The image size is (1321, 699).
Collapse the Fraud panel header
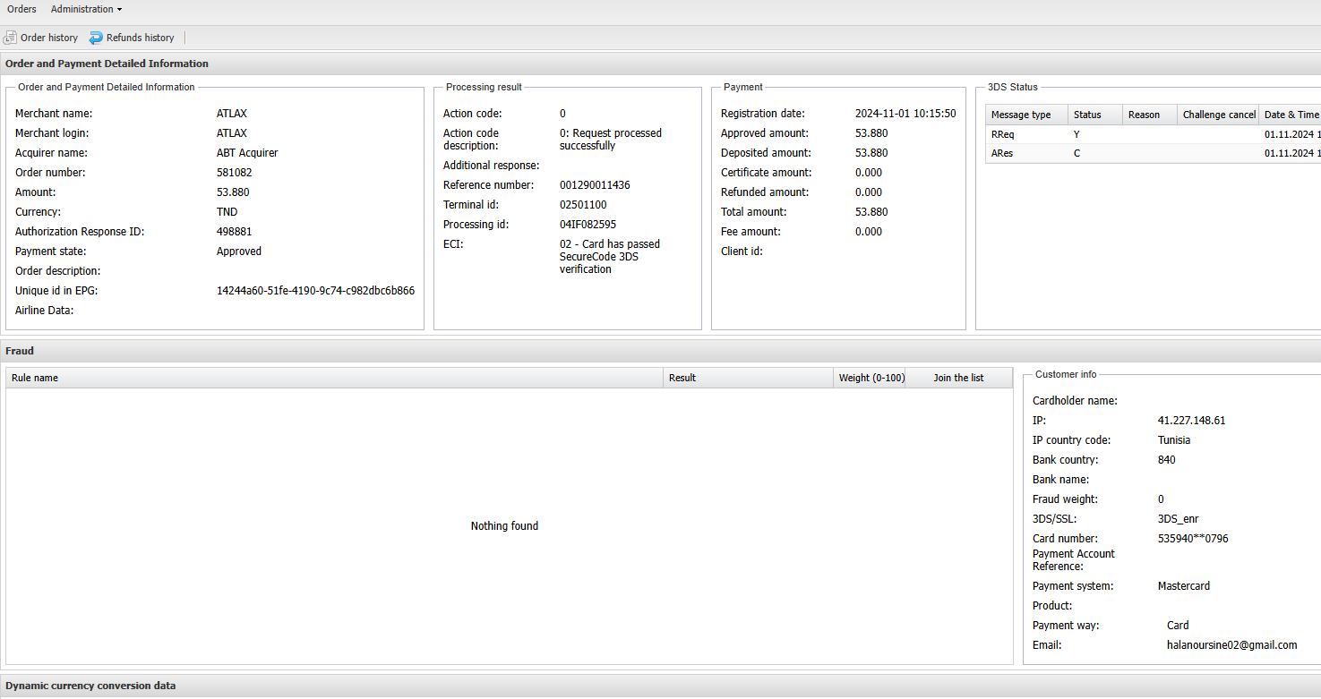point(20,351)
